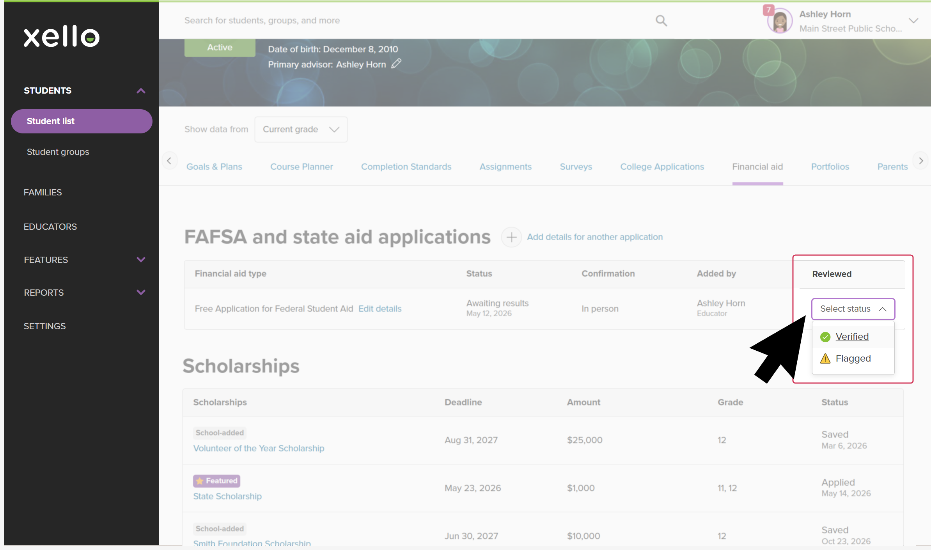This screenshot has width=931, height=550.
Task: Click 'Awaiting results' status text
Action: click(497, 303)
